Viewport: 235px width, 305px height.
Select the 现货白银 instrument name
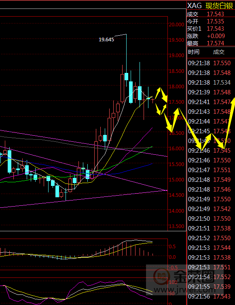pos(219,6)
